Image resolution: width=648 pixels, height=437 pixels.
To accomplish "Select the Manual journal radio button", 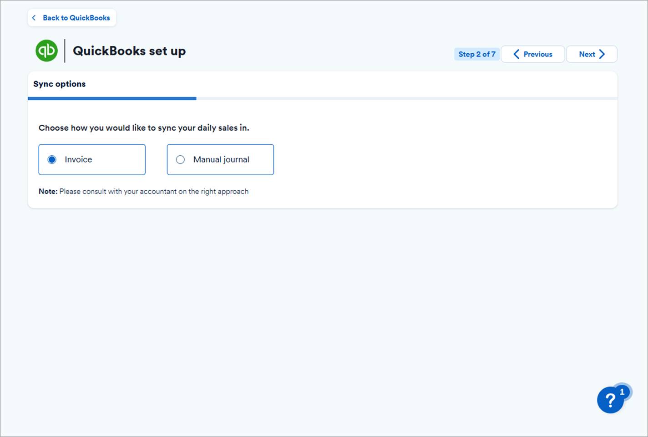I will pos(180,160).
